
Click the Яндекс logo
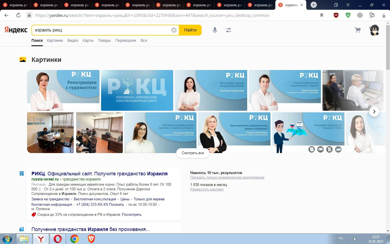pos(16,30)
